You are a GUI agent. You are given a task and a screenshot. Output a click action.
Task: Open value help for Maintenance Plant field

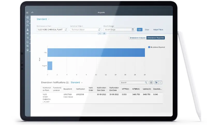pyautogui.click(x=66, y=30)
